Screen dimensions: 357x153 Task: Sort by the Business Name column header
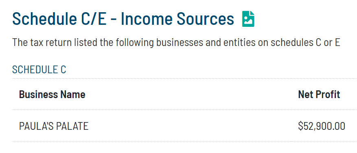point(52,94)
